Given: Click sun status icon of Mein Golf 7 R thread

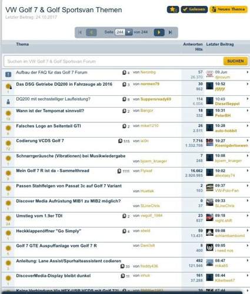Looking at the screenshot, I should tap(8, 173).
